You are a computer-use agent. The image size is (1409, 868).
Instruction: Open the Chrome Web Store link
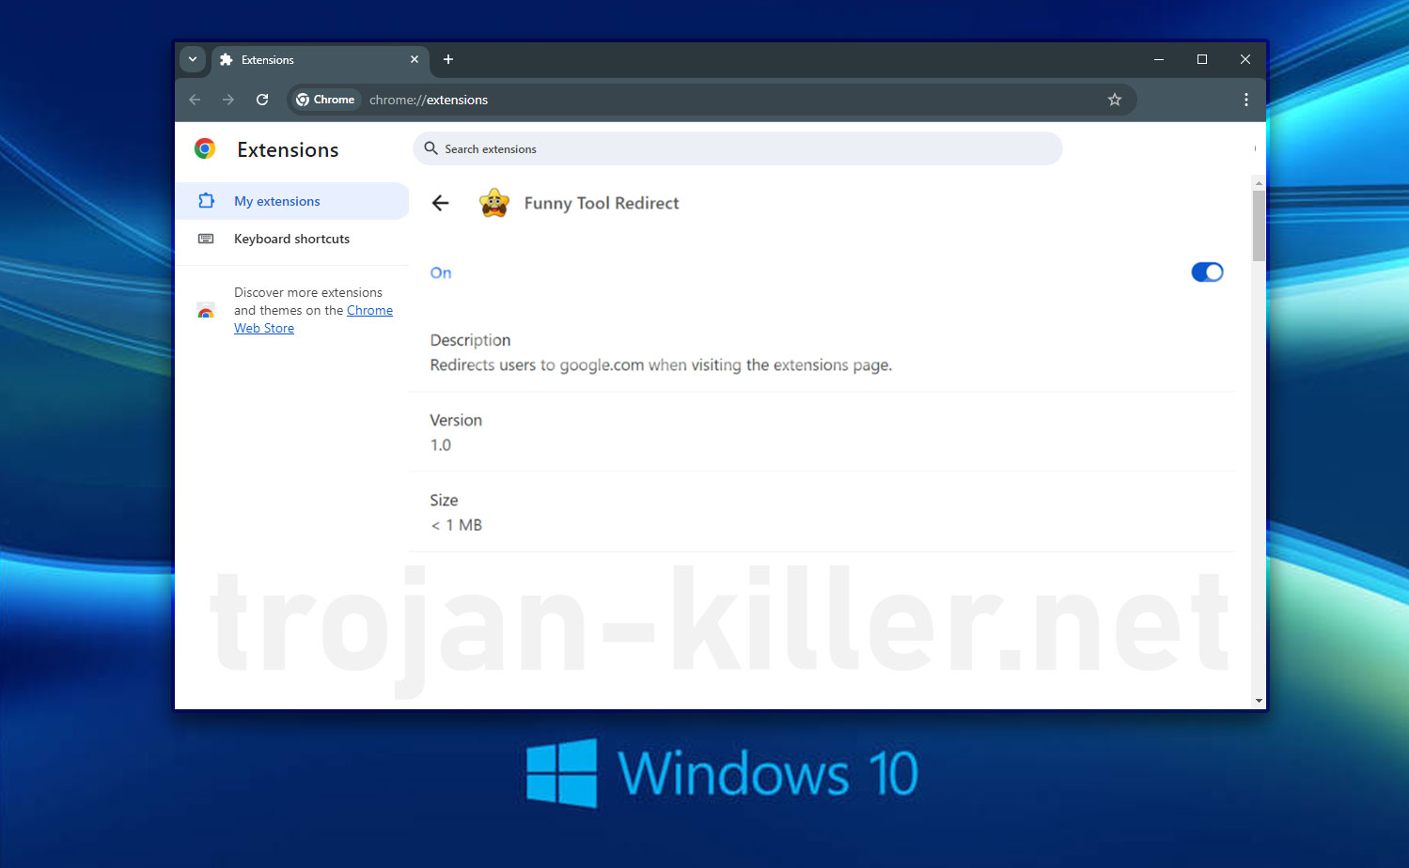313,319
